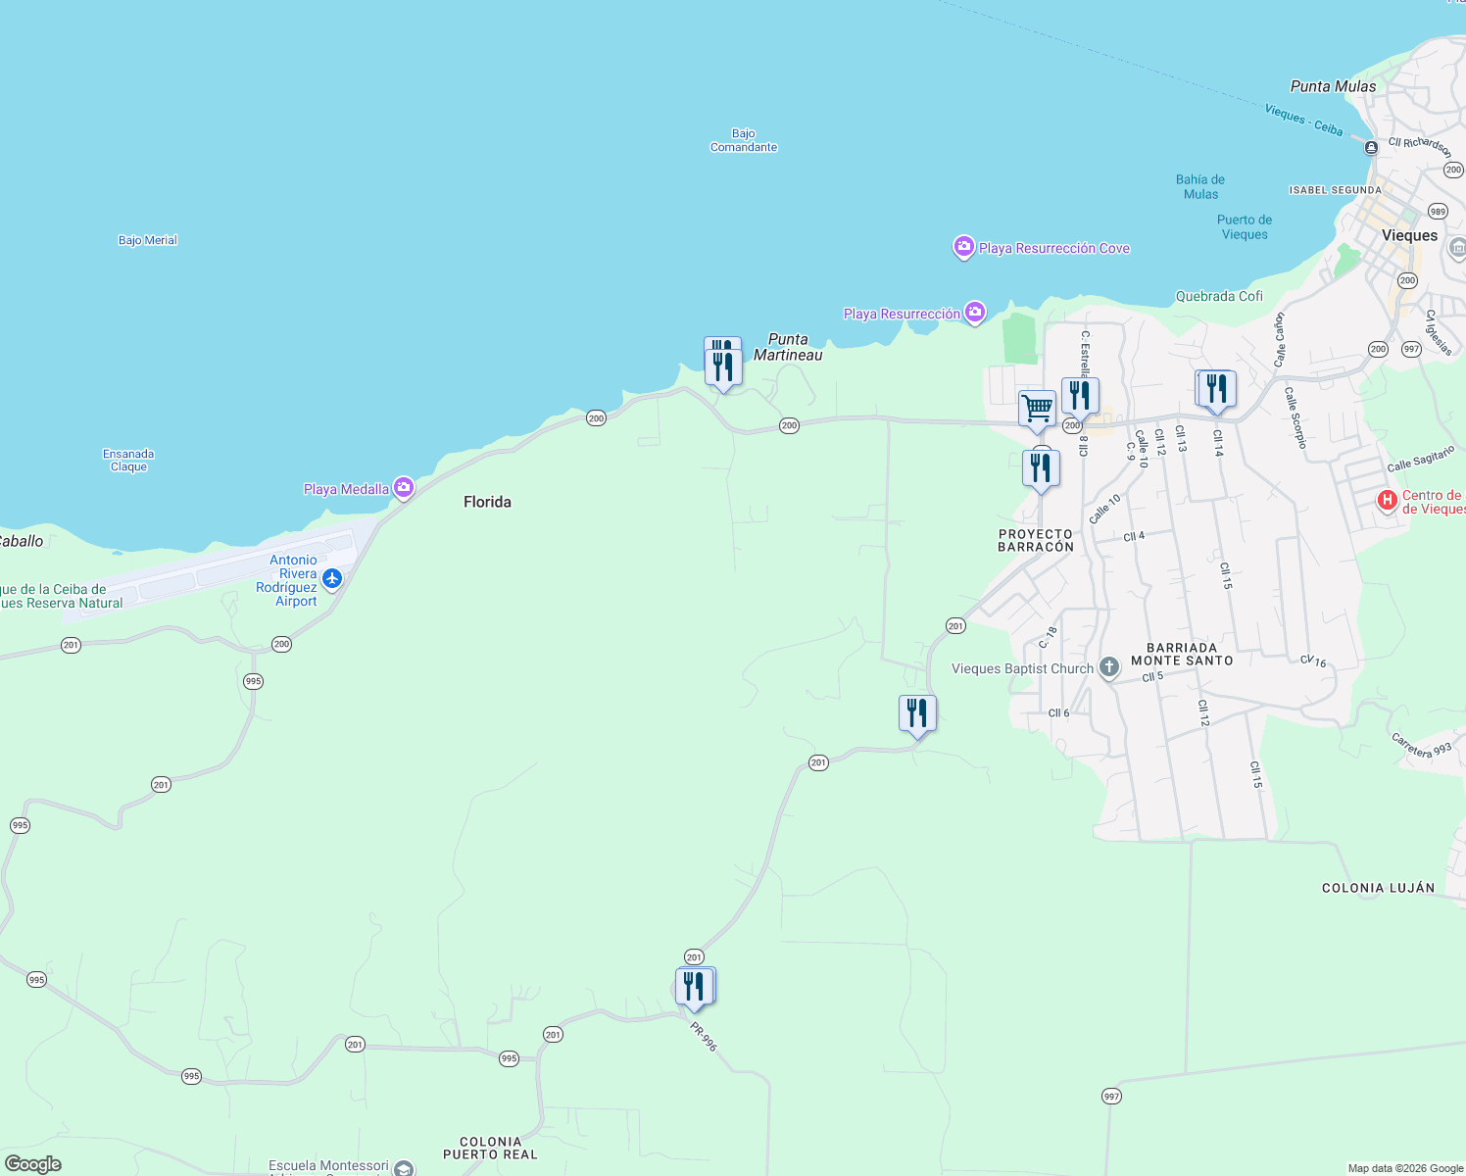Click the Florida place name
The height and width of the screenshot is (1176, 1466).
(x=487, y=501)
